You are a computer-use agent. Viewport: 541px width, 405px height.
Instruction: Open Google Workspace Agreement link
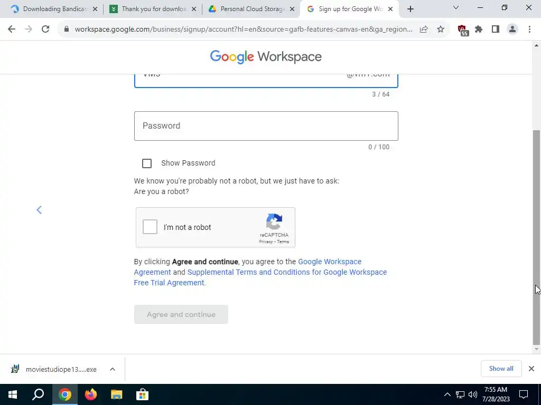pyautogui.click(x=247, y=267)
